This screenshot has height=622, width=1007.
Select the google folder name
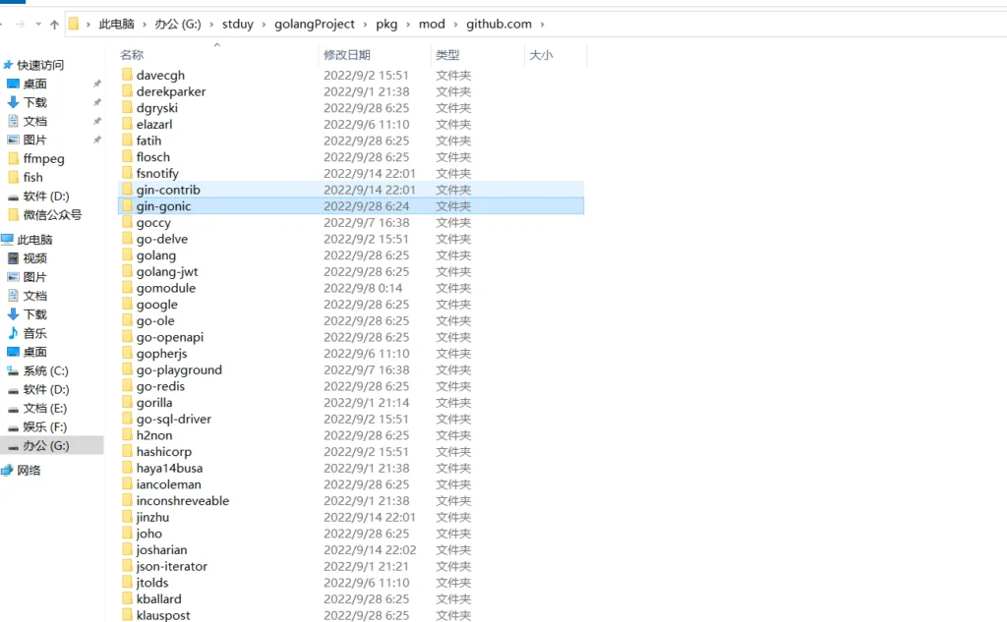click(156, 305)
